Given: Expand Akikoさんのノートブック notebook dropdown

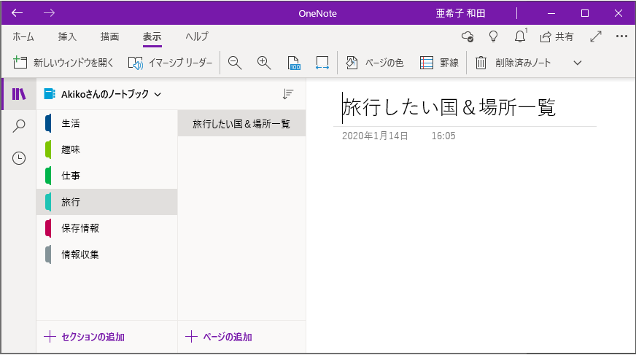Looking at the screenshot, I should 103,94.
